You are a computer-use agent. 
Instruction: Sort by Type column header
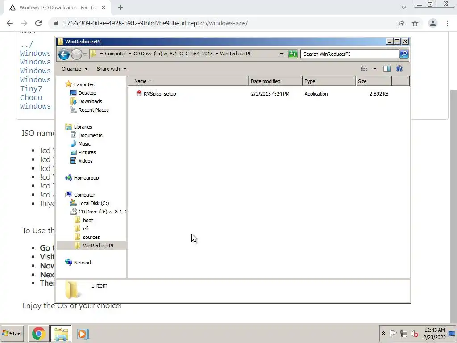[329, 81]
